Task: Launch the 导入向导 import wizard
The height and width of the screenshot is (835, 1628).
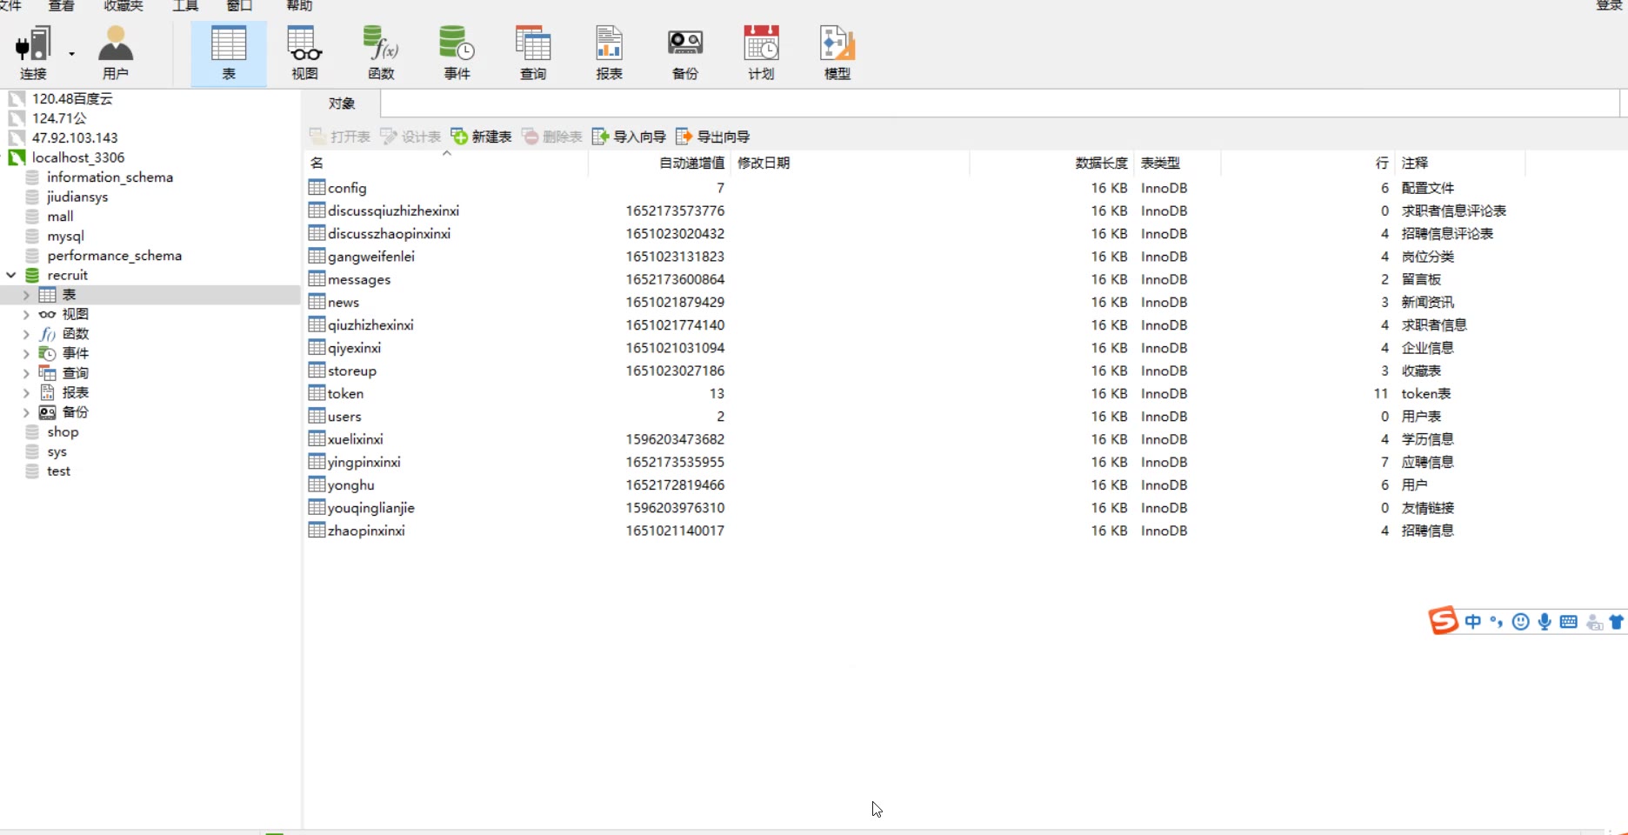Action: point(629,137)
